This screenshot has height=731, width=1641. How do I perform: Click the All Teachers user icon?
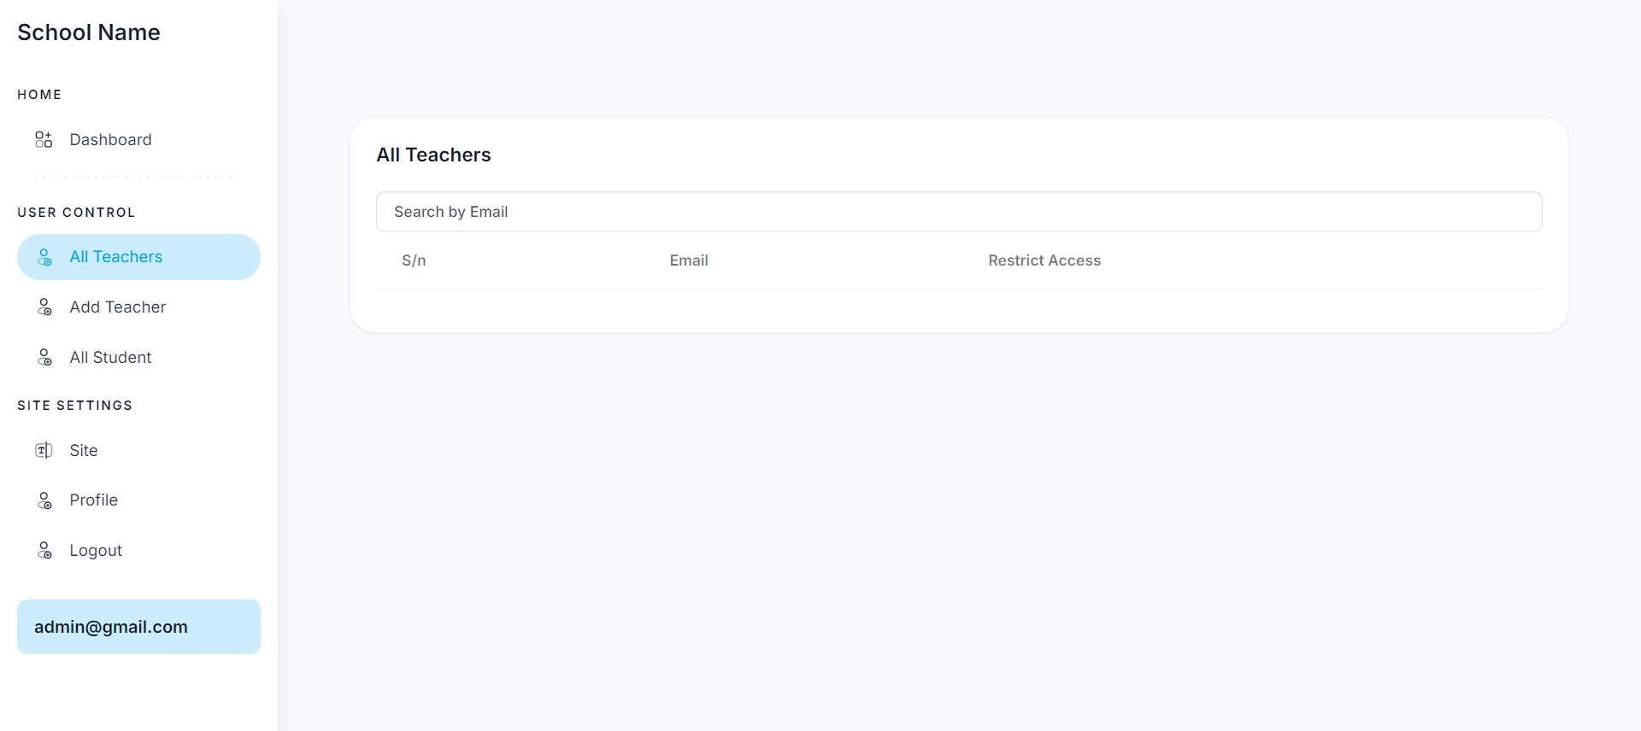coord(44,257)
